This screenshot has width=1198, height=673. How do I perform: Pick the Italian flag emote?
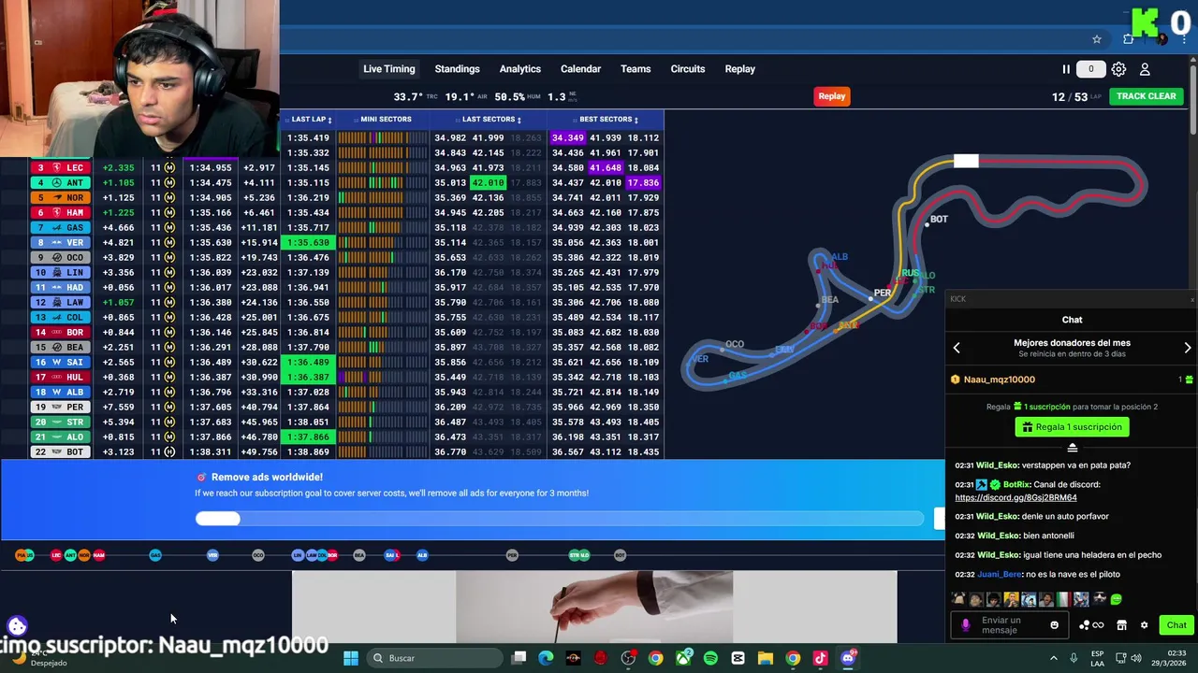[1063, 600]
